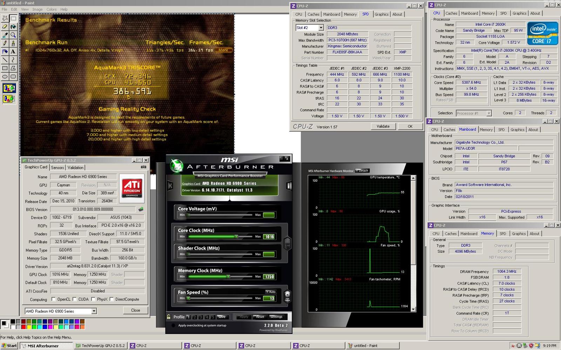Viewport: 561px width, 350px height.
Task: Switch to Sensors tab in GPU-Z
Action: coord(58,168)
